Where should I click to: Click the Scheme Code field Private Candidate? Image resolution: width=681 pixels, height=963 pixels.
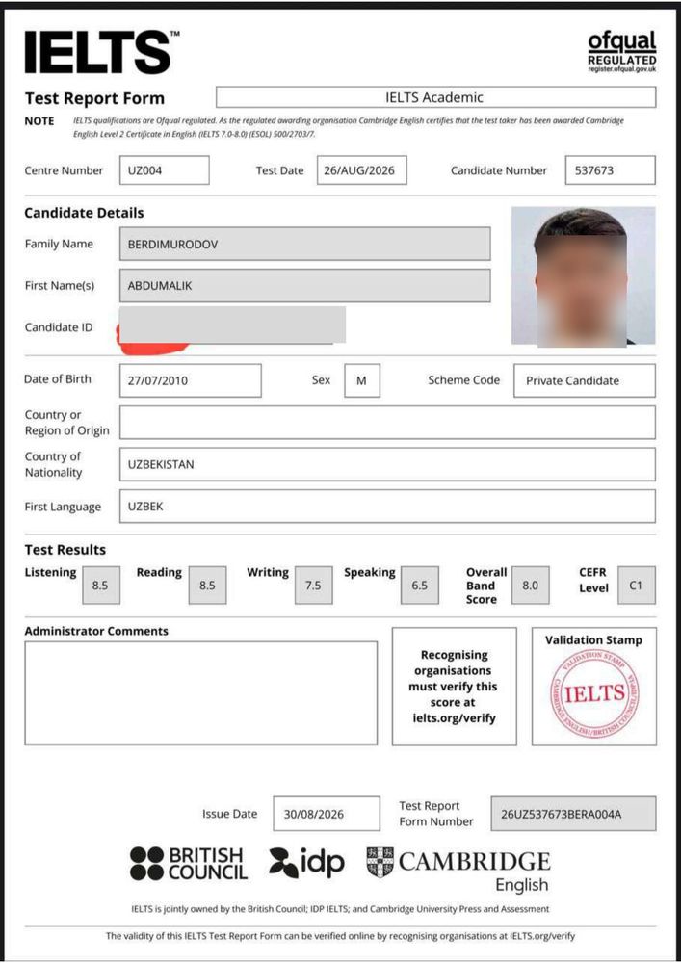pyautogui.click(x=585, y=380)
